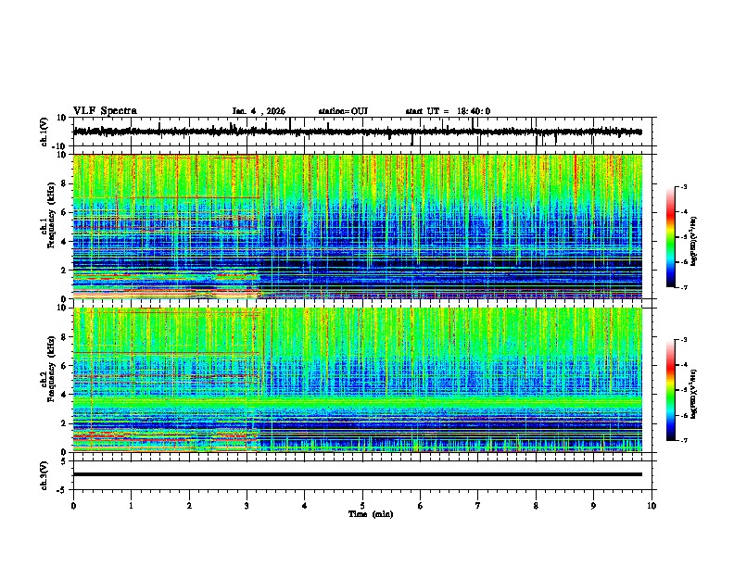734x567 pixels.
Task: Select the date text "Jan. 4 , 2026"
Action: click(x=259, y=111)
